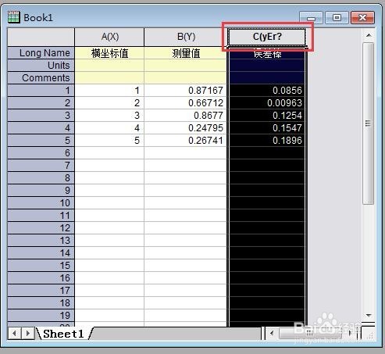Click the Comments row label
The image size is (385, 354).
pyautogui.click(x=41, y=78)
